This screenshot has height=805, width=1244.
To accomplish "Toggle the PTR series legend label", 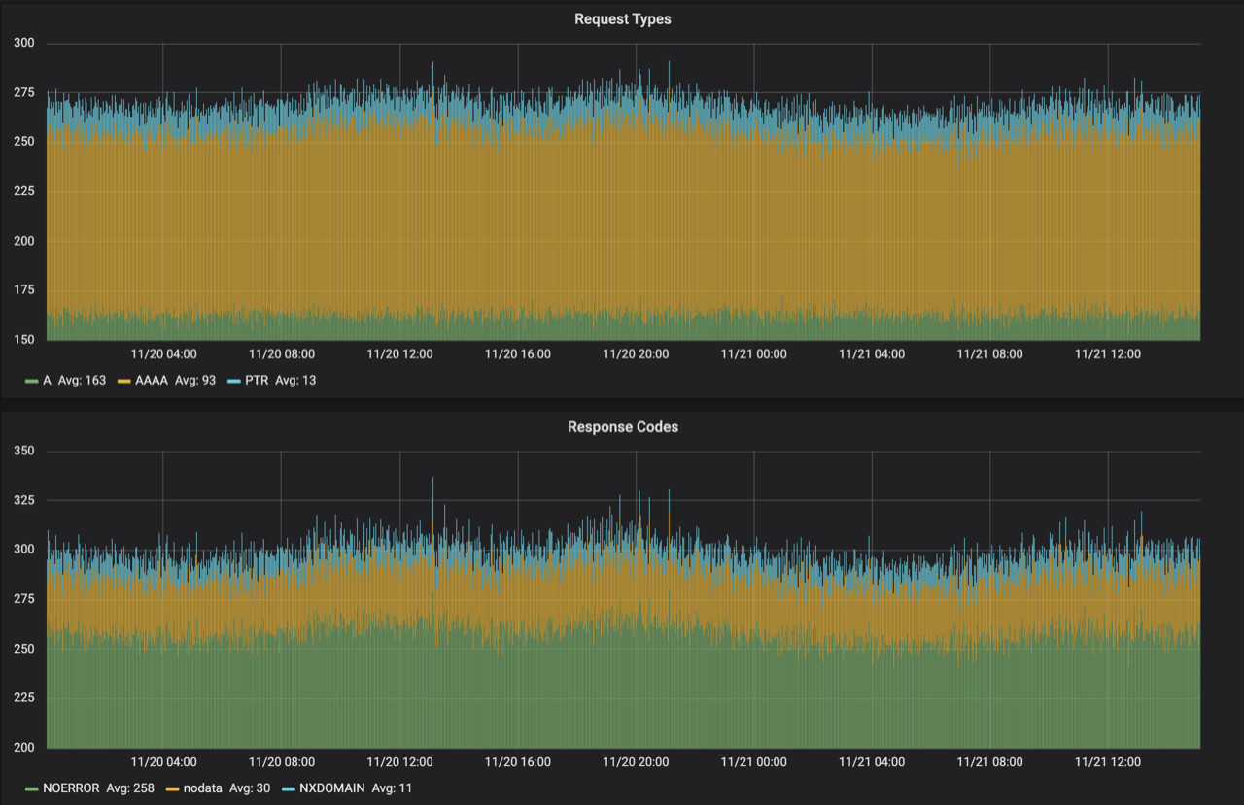I will click(x=257, y=381).
